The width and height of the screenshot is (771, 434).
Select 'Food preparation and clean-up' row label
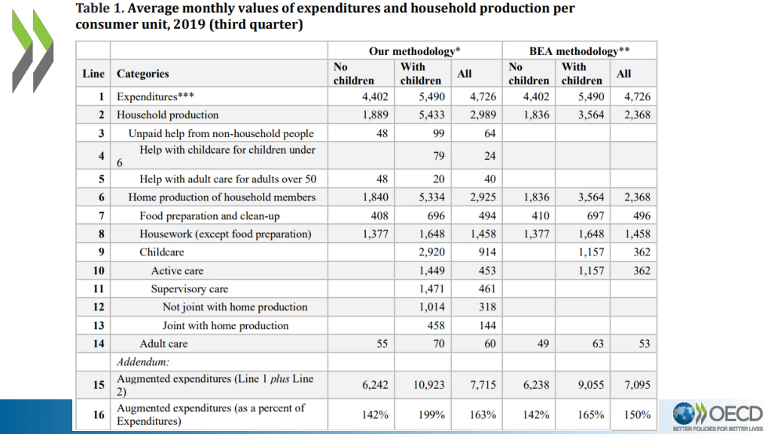pos(210,216)
